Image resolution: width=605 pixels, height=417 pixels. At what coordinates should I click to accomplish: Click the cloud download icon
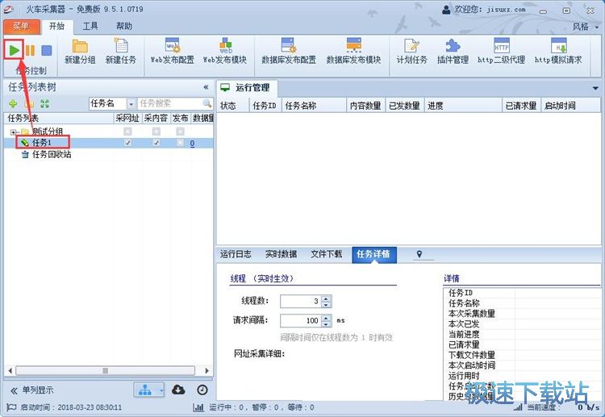tap(179, 390)
